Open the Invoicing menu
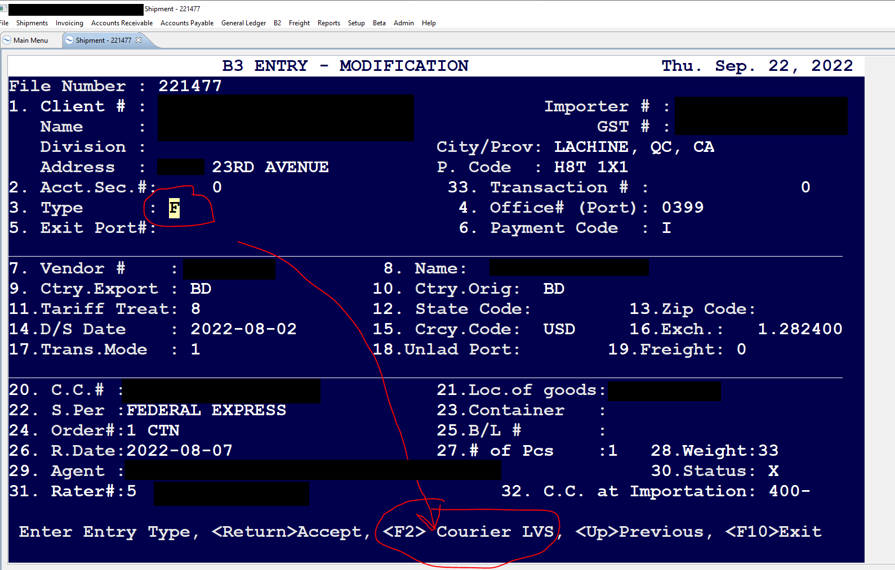Screen dimensions: 895x570 69,23
